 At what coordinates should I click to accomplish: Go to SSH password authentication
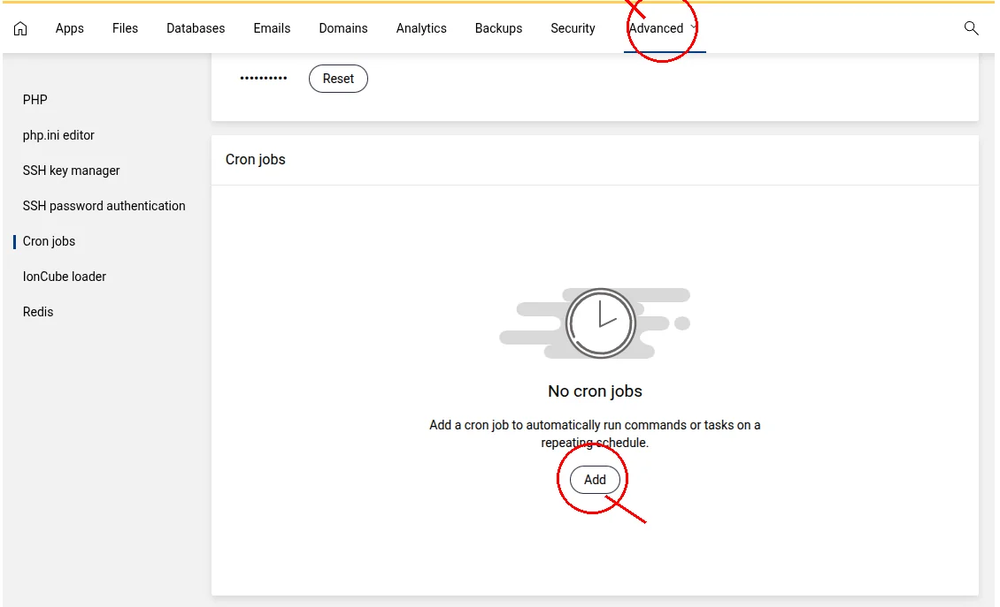(104, 206)
